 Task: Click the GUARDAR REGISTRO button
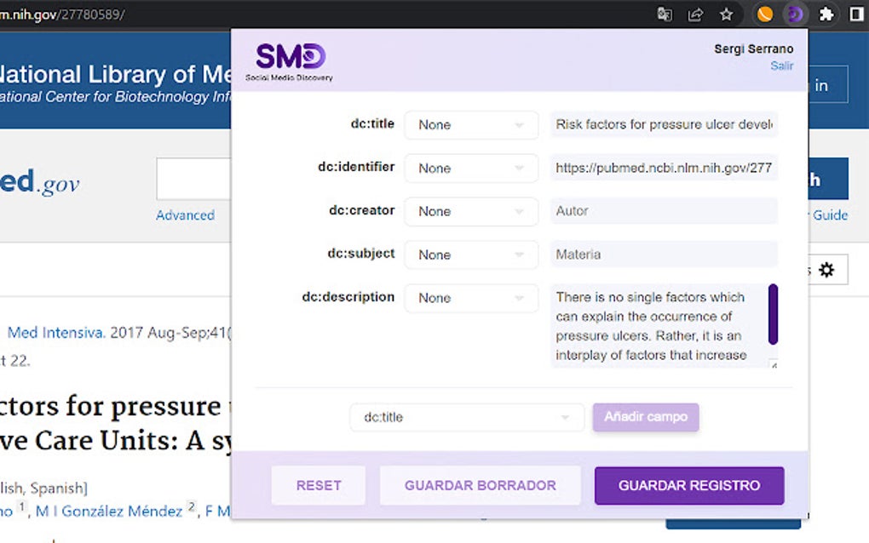click(688, 485)
